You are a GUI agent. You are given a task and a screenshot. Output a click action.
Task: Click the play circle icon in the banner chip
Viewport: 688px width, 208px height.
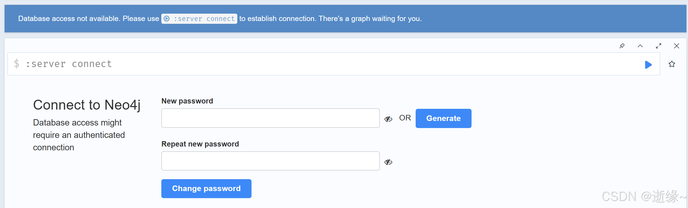point(167,19)
